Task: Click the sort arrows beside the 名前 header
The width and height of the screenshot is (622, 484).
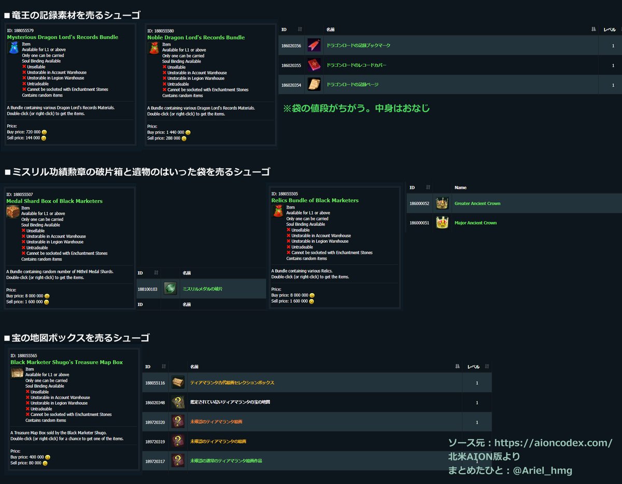Action: coord(593,30)
